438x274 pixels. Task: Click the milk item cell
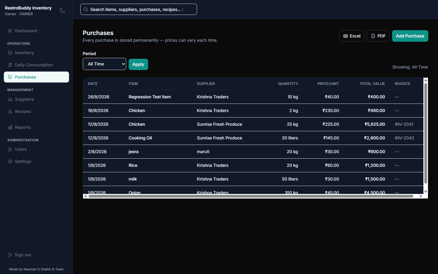pos(133,179)
